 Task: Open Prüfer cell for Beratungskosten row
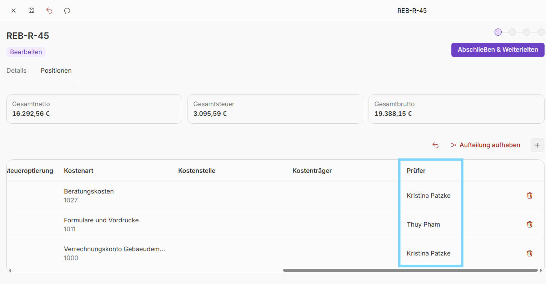[x=429, y=196]
